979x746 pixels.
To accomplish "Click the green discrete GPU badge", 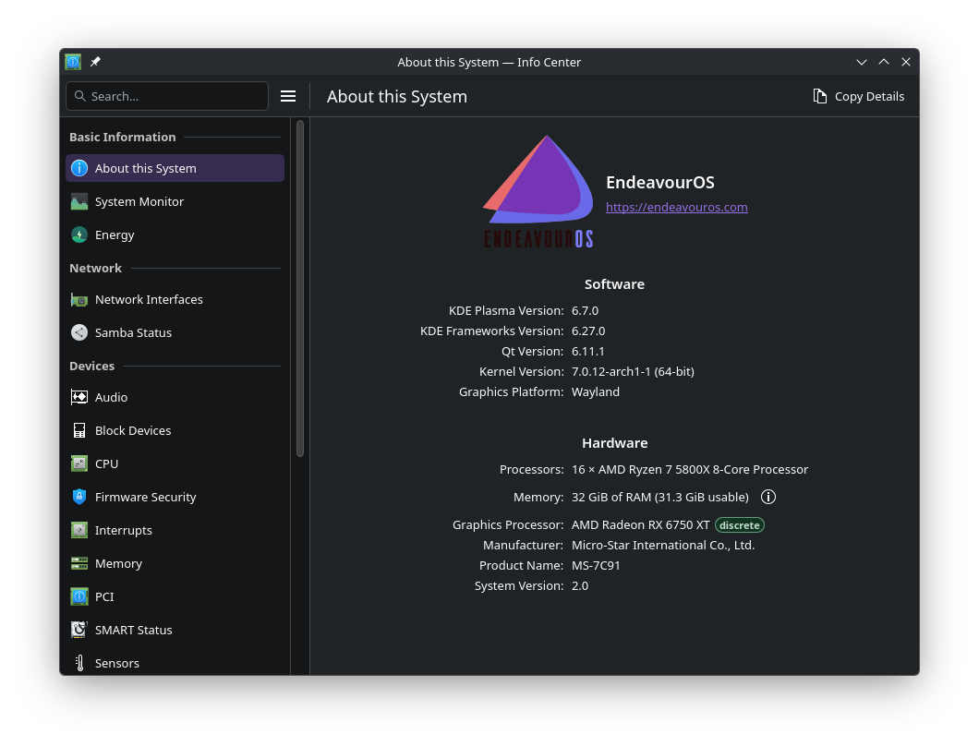I will click(739, 525).
